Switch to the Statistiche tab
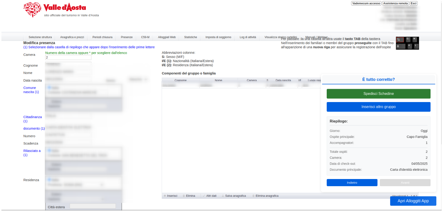Image resolution: width=443 pixels, height=211 pixels. pyautogui.click(x=190, y=37)
